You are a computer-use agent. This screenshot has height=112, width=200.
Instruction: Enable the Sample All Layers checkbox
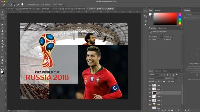click(x=27, y=5)
